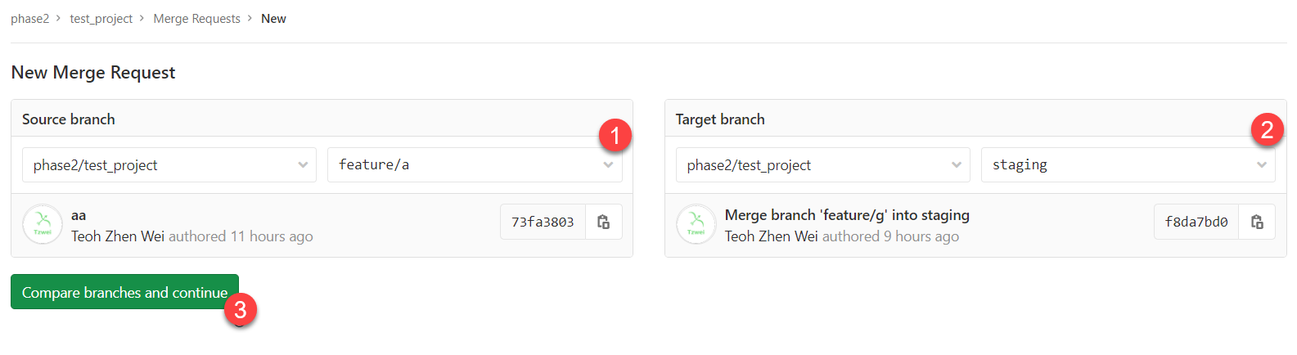Open source branch dropdown showing feature/a
1297x355 pixels.
(x=475, y=165)
